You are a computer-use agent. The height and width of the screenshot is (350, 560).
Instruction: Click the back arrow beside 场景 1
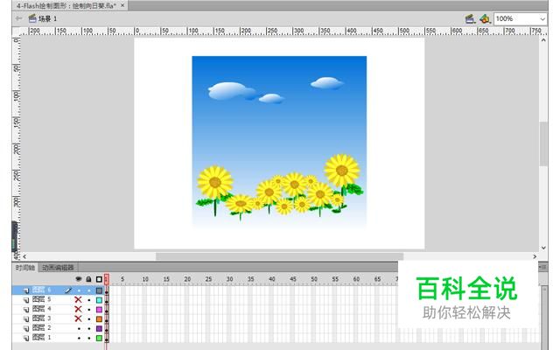(x=18, y=18)
